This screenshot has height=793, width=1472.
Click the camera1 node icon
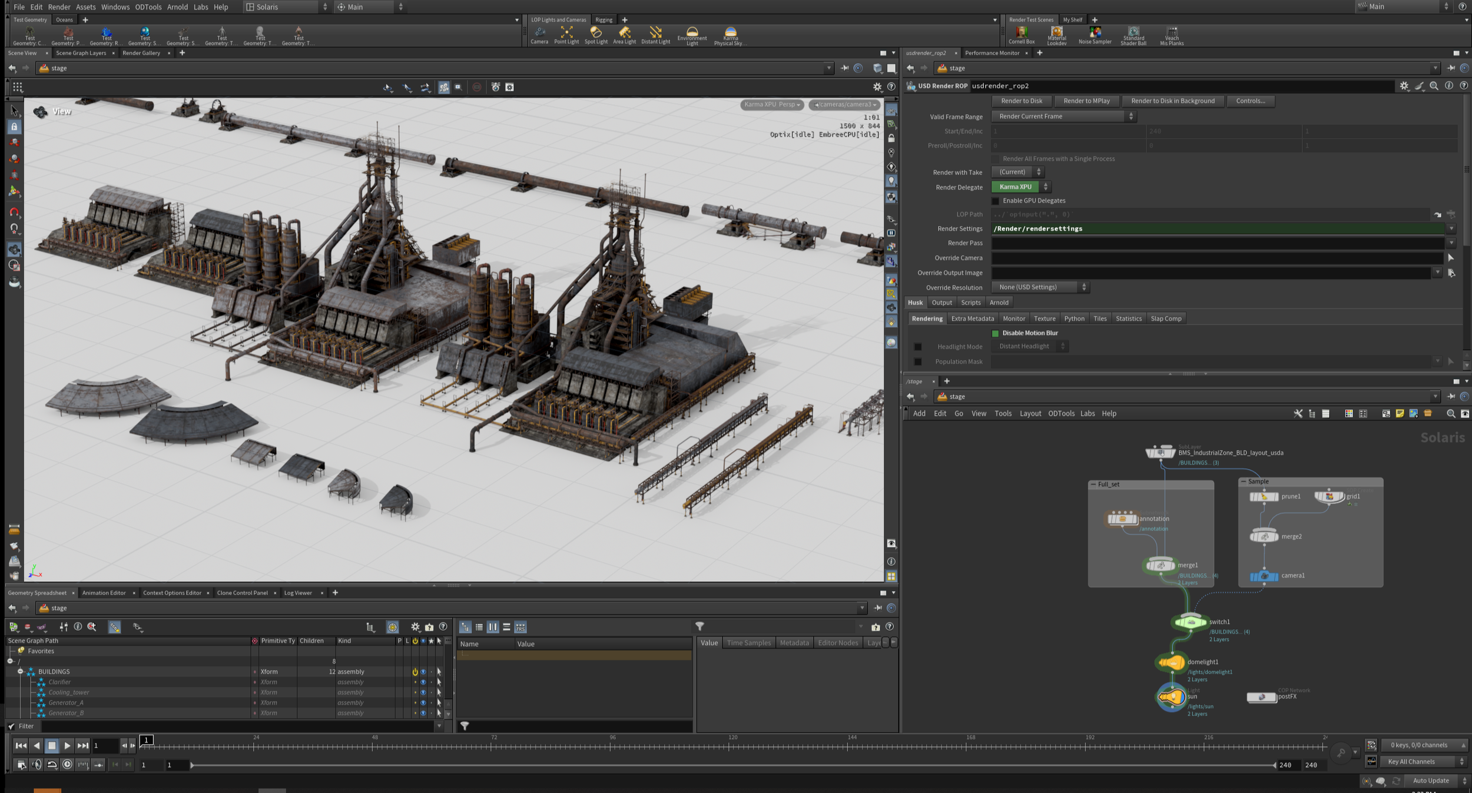click(1264, 576)
